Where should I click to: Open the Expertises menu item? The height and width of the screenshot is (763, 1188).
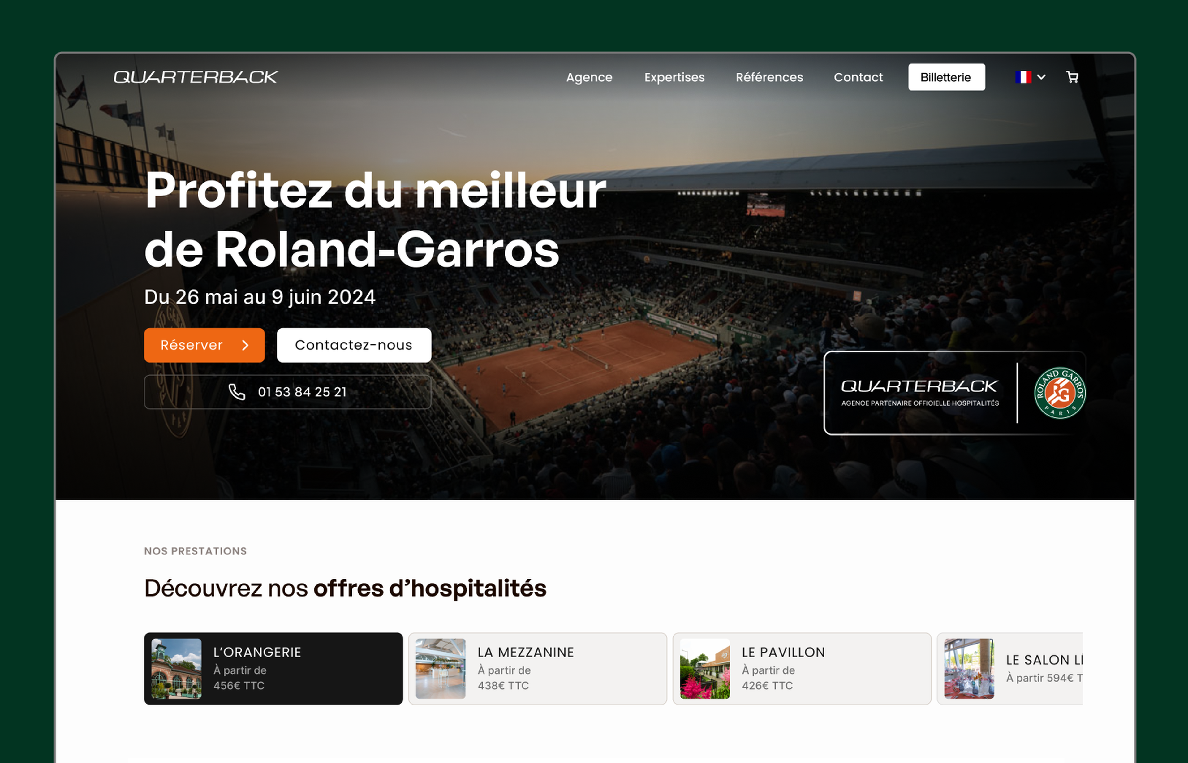pos(674,77)
